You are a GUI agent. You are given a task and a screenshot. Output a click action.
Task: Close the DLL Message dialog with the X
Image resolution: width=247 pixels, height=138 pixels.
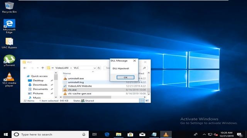pos(135,61)
